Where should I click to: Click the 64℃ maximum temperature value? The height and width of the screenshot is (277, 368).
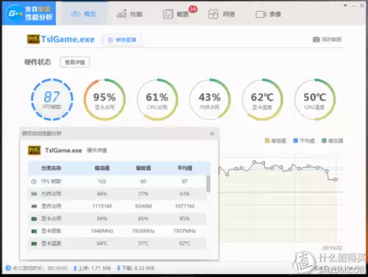102,243
